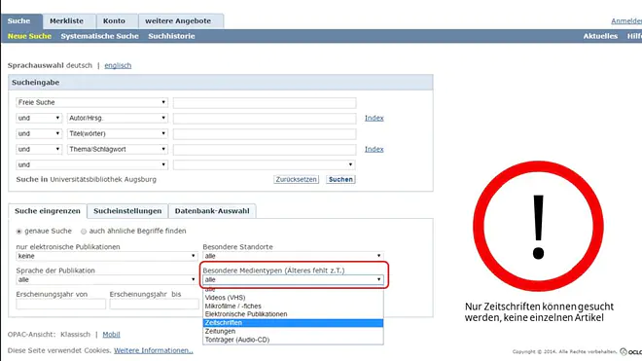
Task: Click the Thema/Schlagwort text input
Action: click(265, 150)
